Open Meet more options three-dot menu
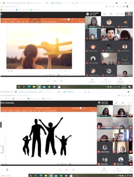The image size is (134, 177). (130, 81)
